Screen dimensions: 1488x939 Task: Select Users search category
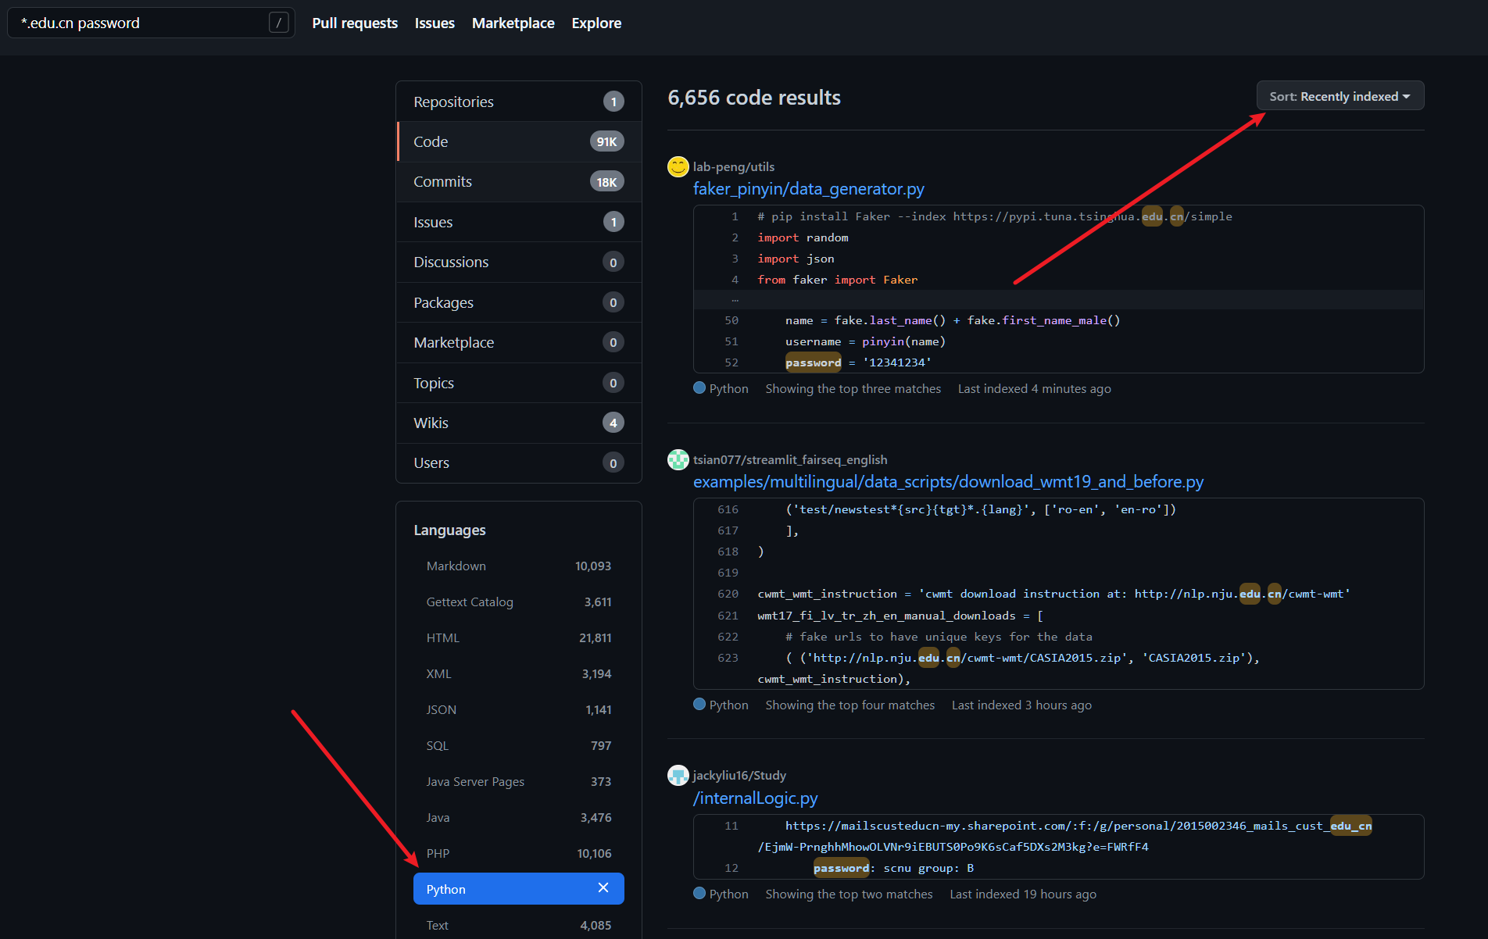coord(519,462)
